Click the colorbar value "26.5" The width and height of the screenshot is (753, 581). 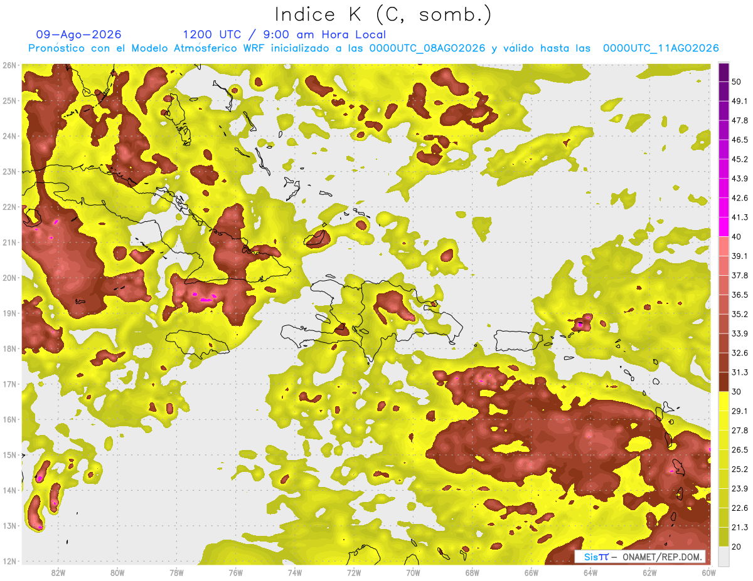pos(740,449)
